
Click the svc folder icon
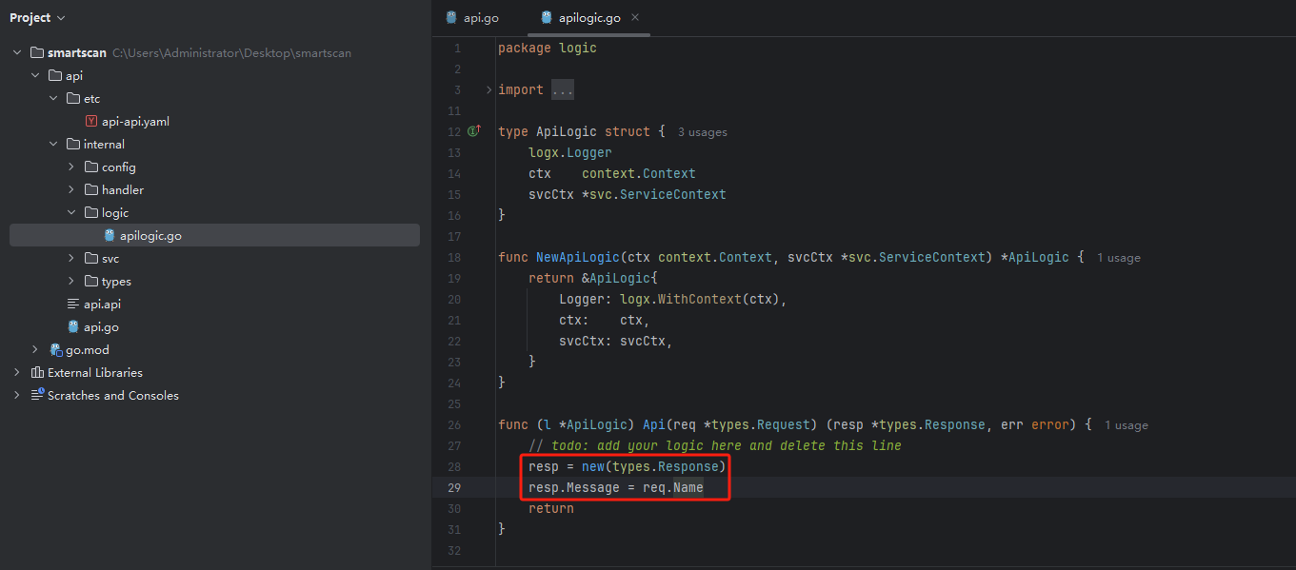tap(91, 259)
